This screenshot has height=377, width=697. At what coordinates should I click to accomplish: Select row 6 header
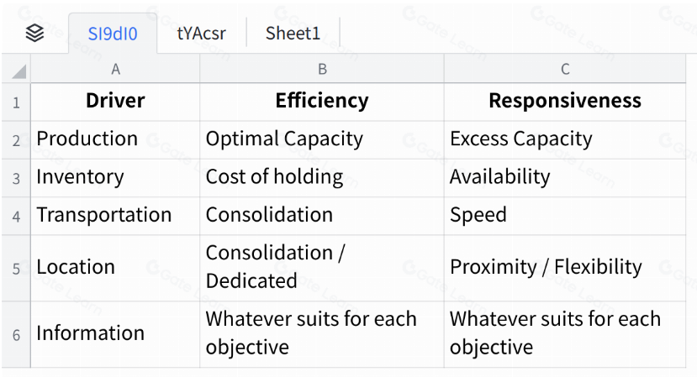click(x=16, y=335)
